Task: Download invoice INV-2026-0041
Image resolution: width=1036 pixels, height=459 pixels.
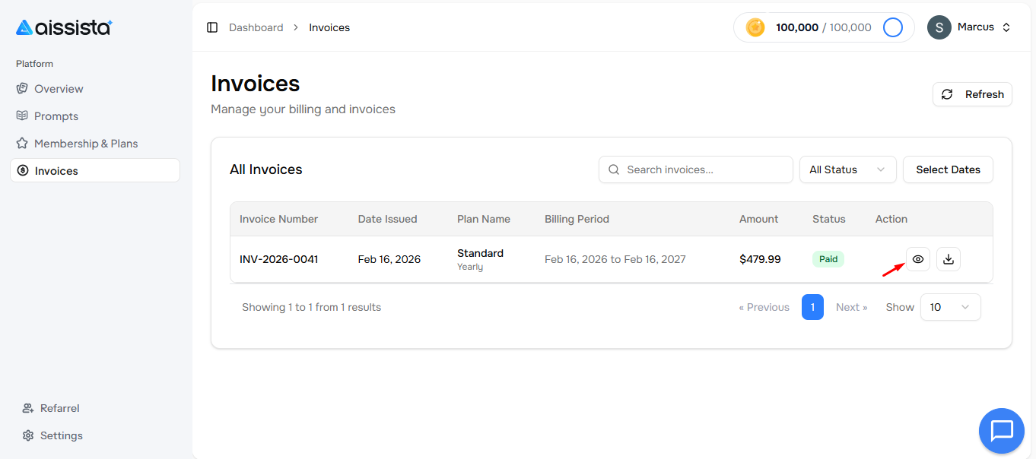Action: click(x=948, y=259)
